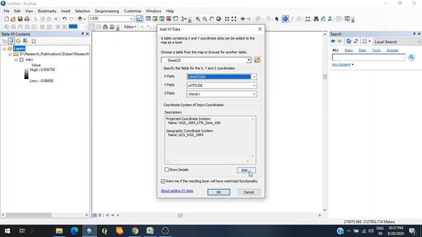Open the Selection menu
Screen dimensions: 422x237
82,11
